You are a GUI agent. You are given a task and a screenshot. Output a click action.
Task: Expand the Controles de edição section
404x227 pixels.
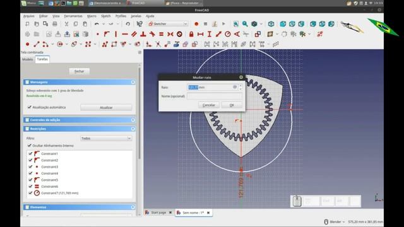pyautogui.click(x=133, y=120)
